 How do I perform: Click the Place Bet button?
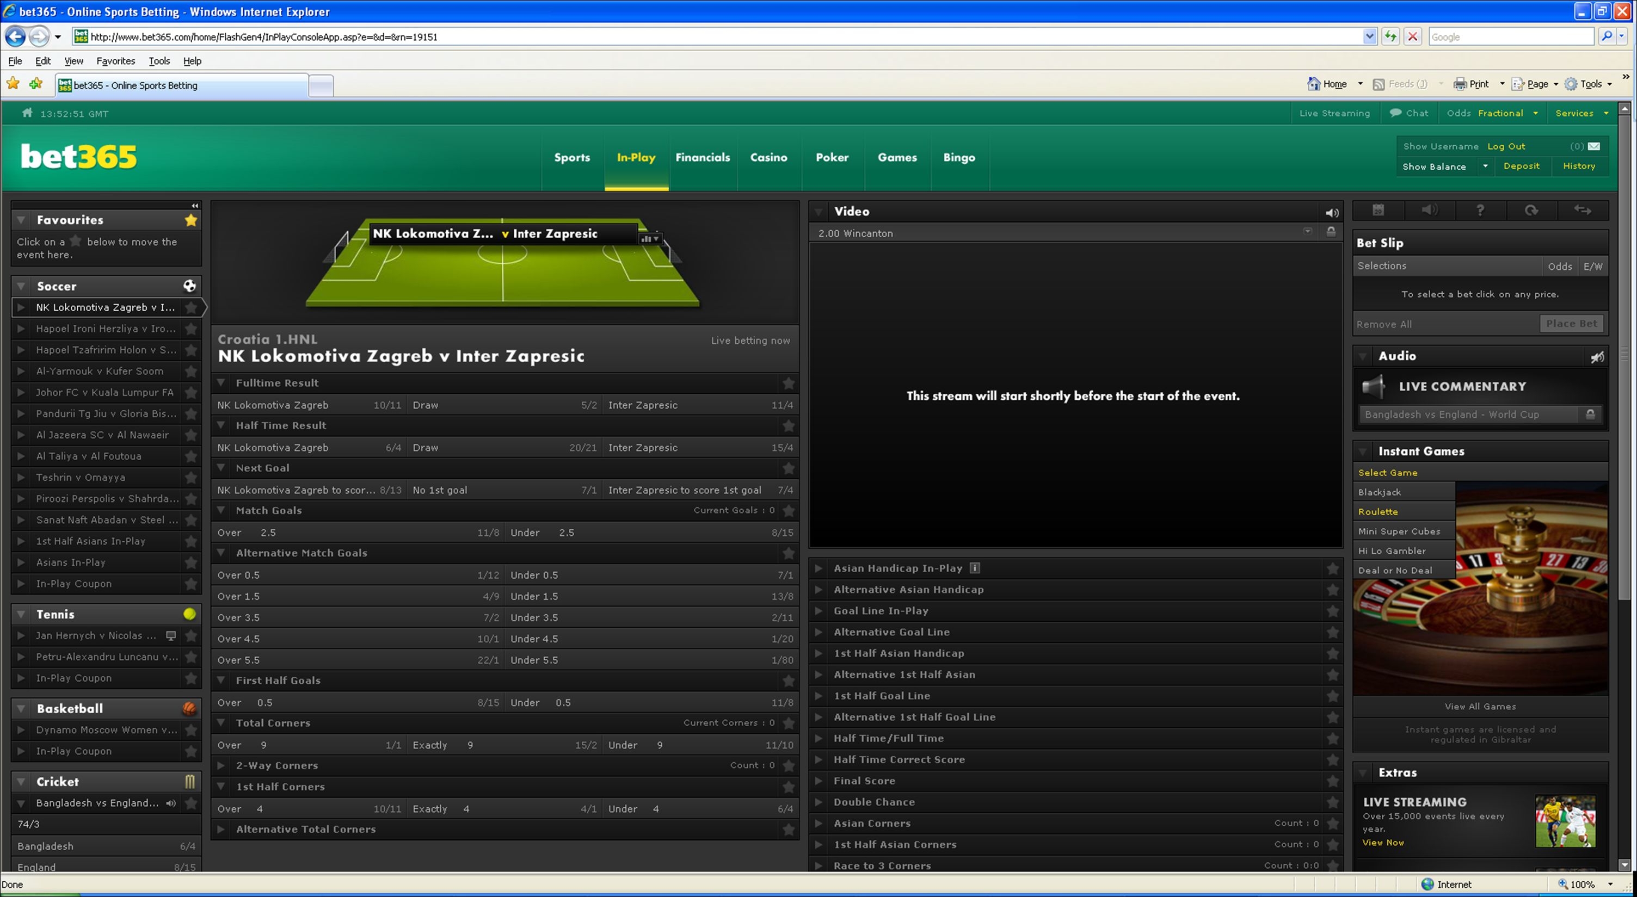(x=1572, y=323)
